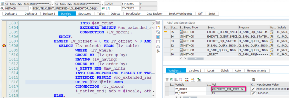289x98 pixels.
Task: Click the MV_HINTS value field
Action: tap(228, 89)
